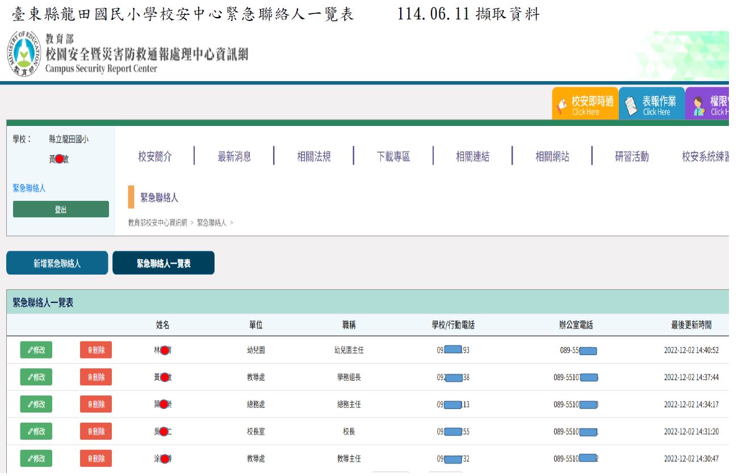Delete the 幼兒園主任 contact row

click(96, 350)
